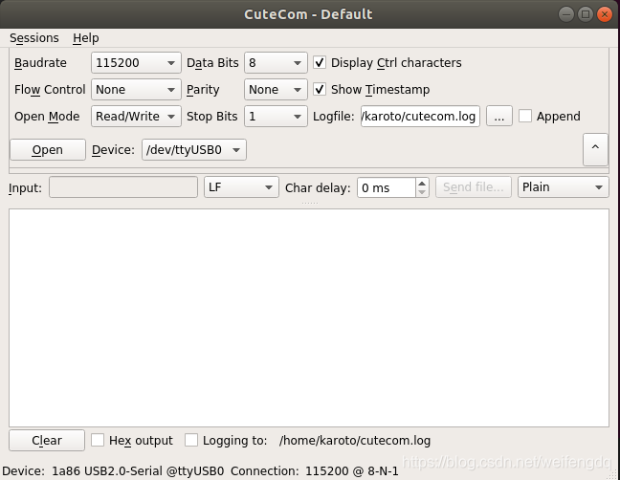Expand the Open Mode Read/Write dropdown
Image resolution: width=620 pixels, height=480 pixels.
pyautogui.click(x=136, y=116)
